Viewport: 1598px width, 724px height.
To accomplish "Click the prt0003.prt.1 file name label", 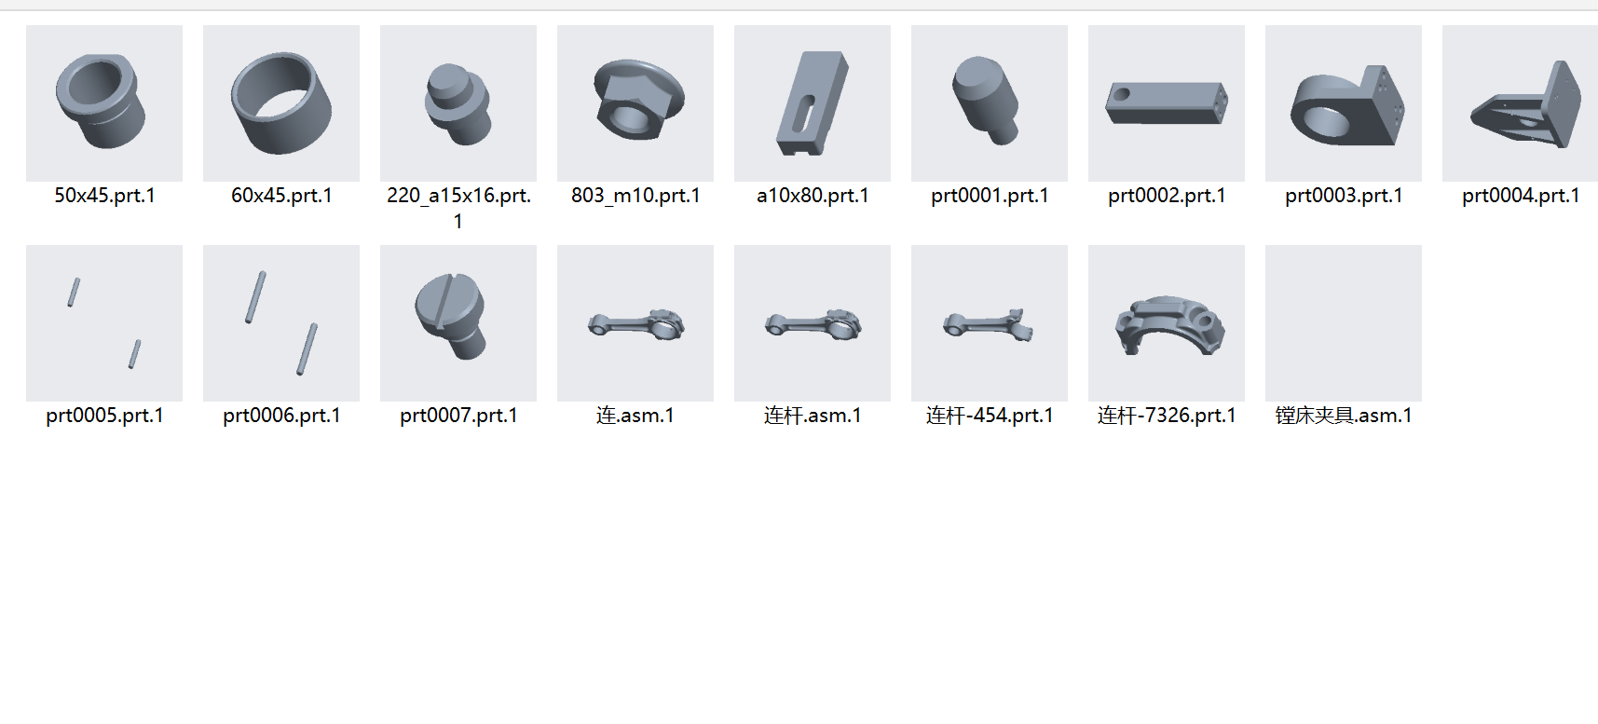I will pyautogui.click(x=1344, y=196).
